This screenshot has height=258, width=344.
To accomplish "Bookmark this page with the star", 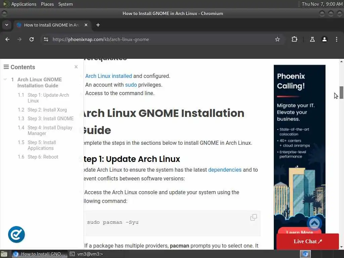I will pyautogui.click(x=277, y=39).
